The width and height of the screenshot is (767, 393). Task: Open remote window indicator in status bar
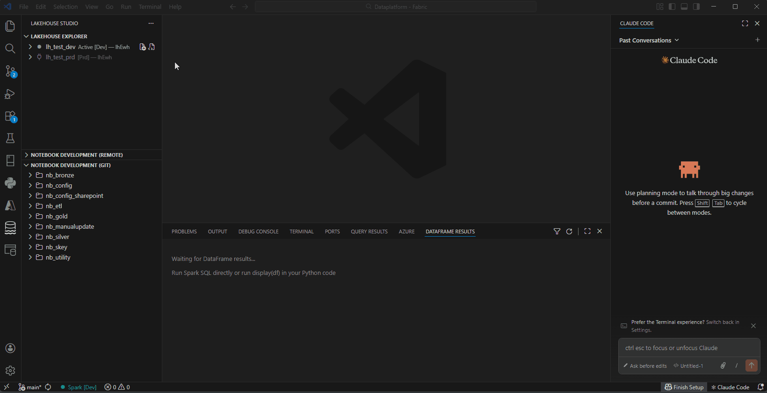pyautogui.click(x=7, y=387)
